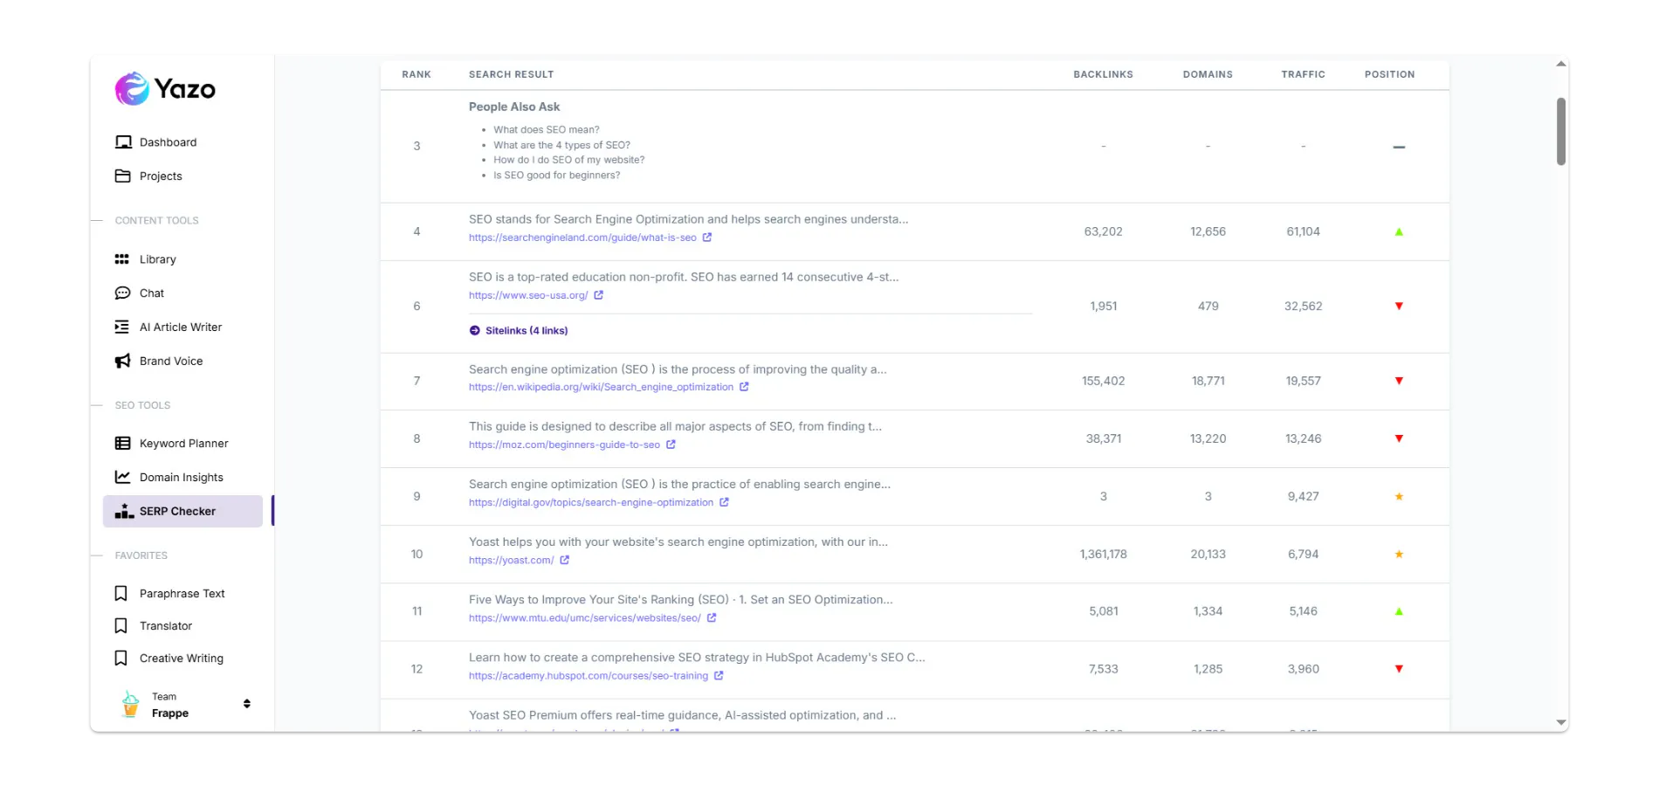
Task: Click question "What does SEO mean?"
Action: [x=547, y=129]
